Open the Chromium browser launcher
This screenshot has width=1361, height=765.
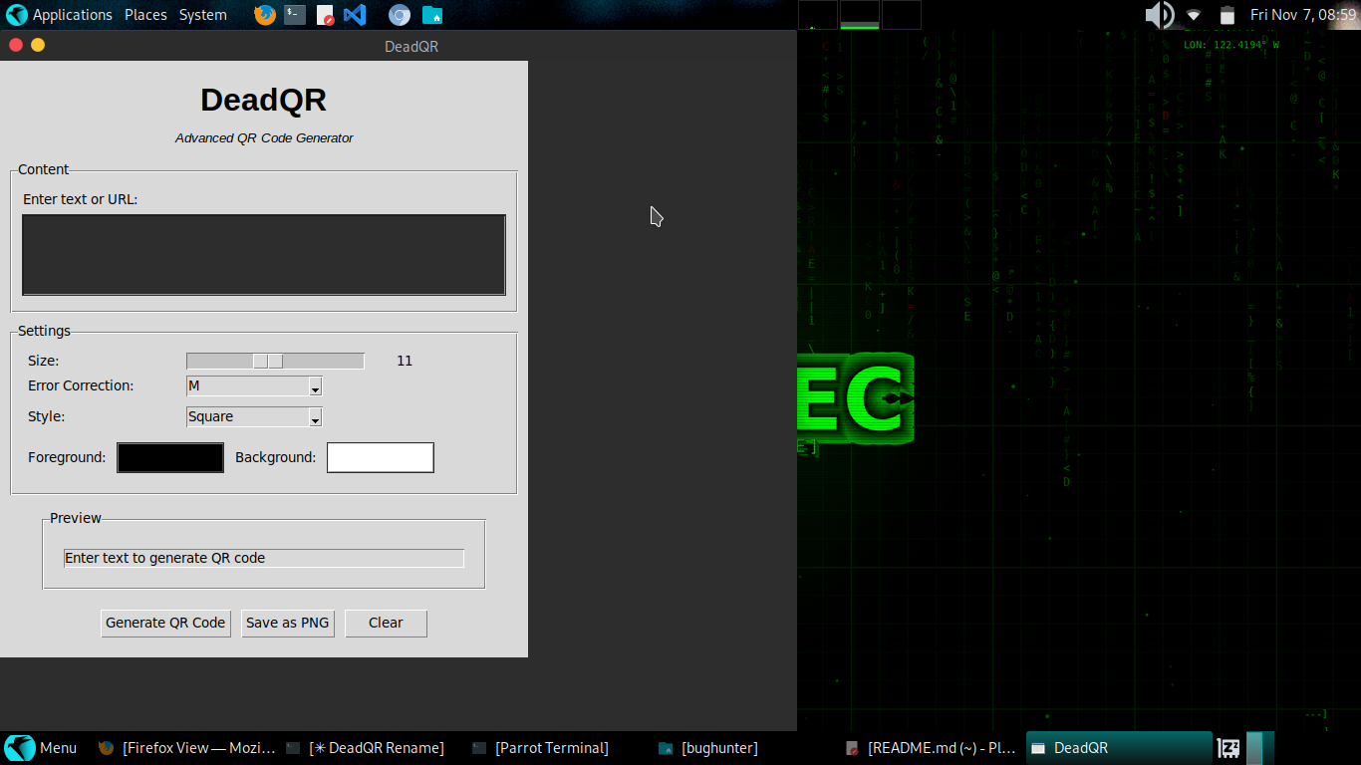(x=400, y=15)
